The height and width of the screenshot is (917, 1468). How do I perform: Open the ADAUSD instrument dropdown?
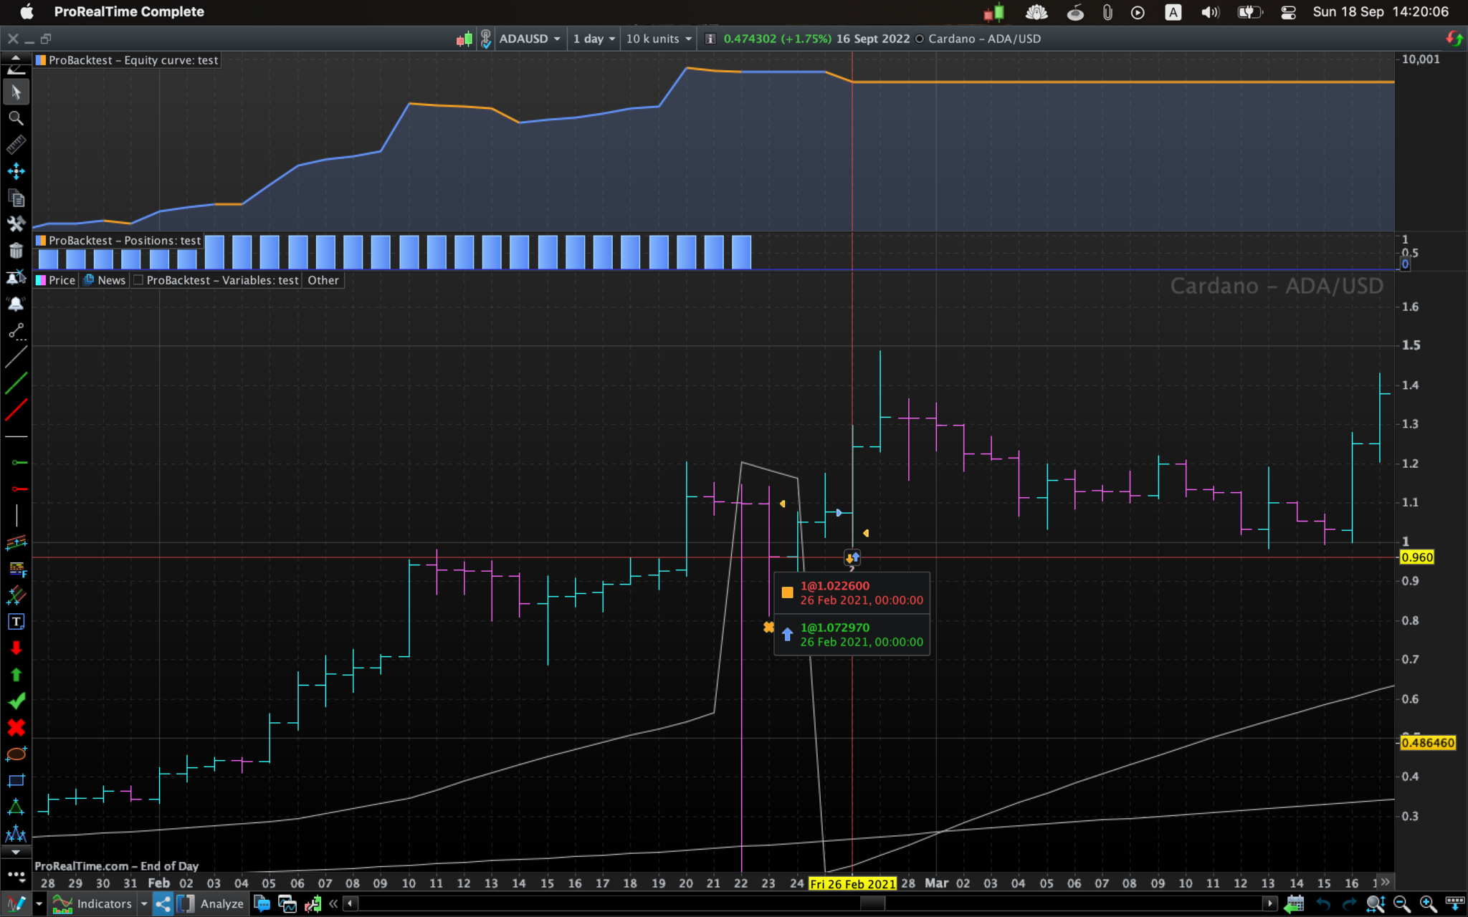pyautogui.click(x=530, y=39)
